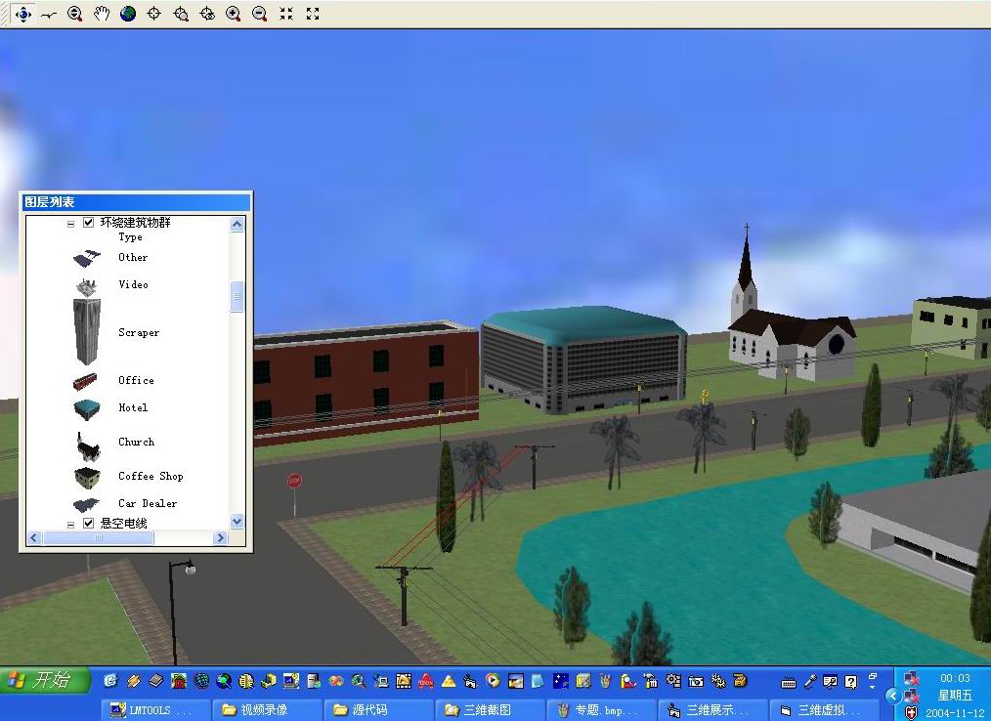991x721 pixels.
Task: Click the Hotel legend symbol
Action: 87,409
